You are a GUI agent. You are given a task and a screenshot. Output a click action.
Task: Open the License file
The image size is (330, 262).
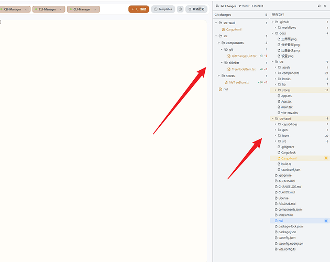click(x=283, y=198)
